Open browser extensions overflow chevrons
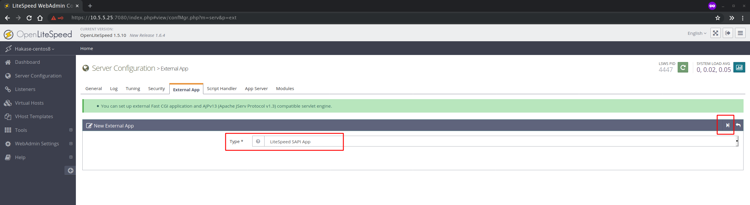750x205 pixels. (x=732, y=18)
